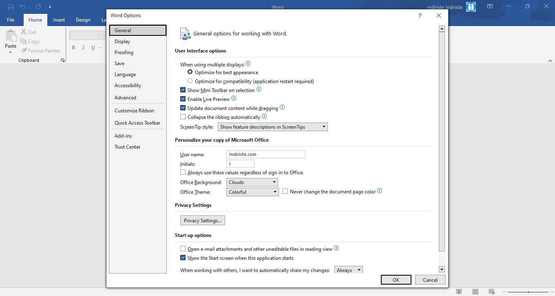The width and height of the screenshot is (555, 296).
Task: Uncheck Show Mini Toolbar on selection
Action: tap(183, 90)
